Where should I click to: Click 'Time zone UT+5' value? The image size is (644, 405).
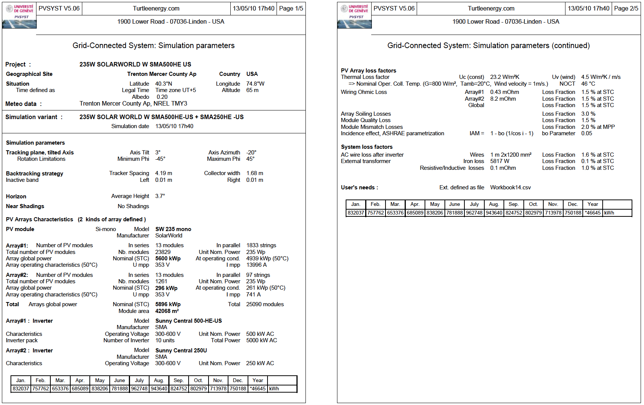[x=175, y=90]
